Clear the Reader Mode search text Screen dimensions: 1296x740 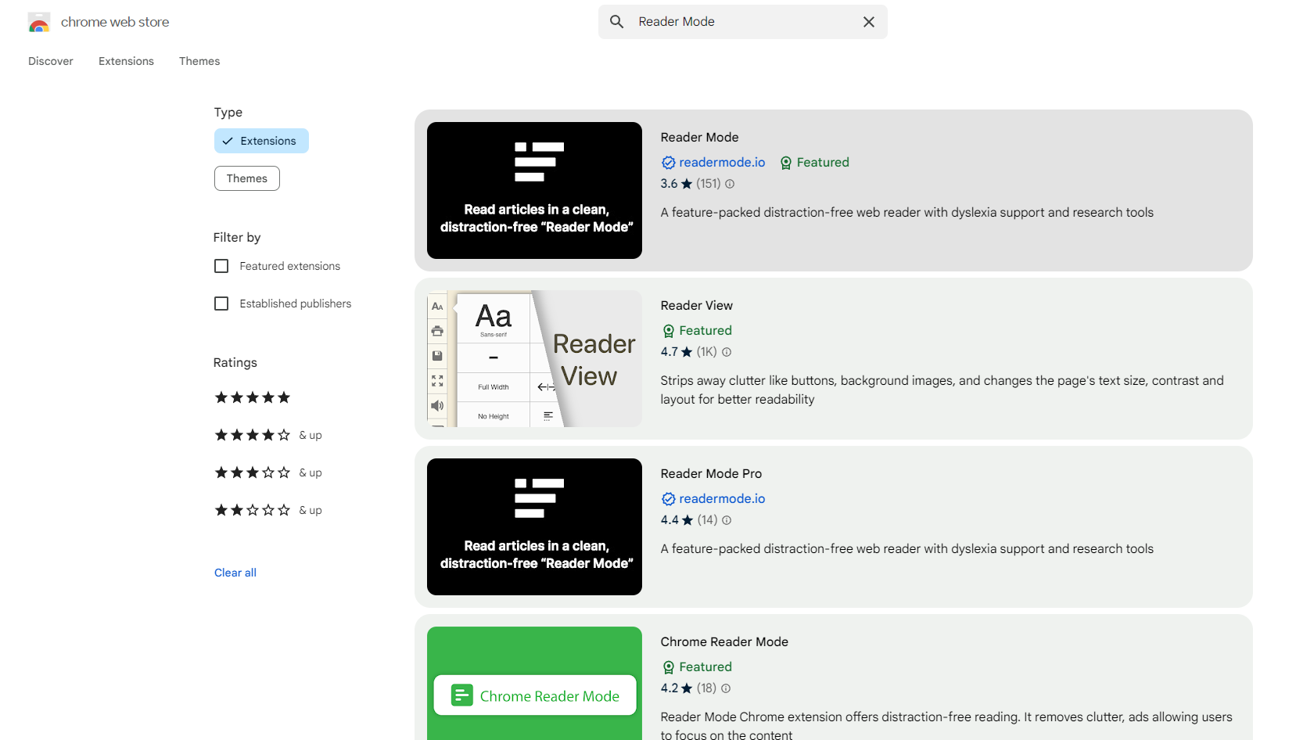tap(869, 22)
